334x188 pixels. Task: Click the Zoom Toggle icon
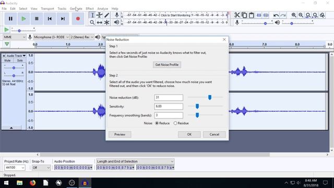click(x=323, y=15)
